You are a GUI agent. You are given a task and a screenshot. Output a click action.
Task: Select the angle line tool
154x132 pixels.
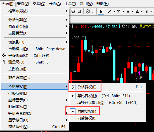click(137, 11)
